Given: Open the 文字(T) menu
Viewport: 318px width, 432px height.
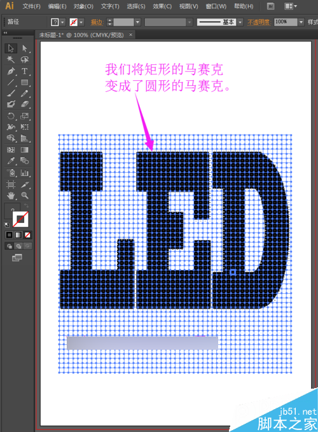Looking at the screenshot, I should click(110, 6).
